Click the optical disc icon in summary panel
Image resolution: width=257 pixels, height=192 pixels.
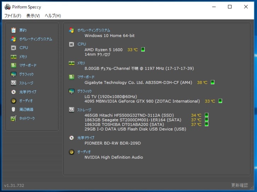coord(72,138)
